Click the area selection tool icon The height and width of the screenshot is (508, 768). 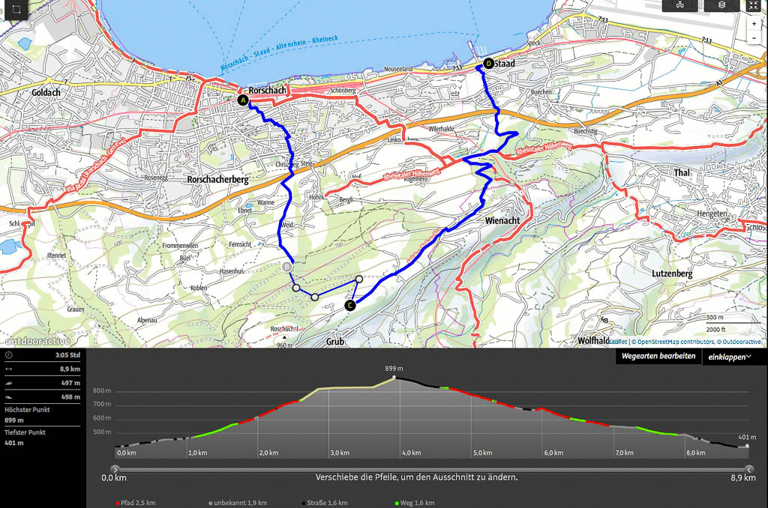click(13, 10)
